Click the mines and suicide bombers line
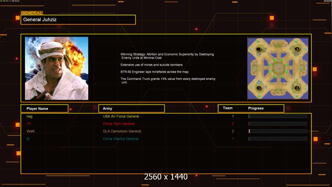 click(x=152, y=65)
